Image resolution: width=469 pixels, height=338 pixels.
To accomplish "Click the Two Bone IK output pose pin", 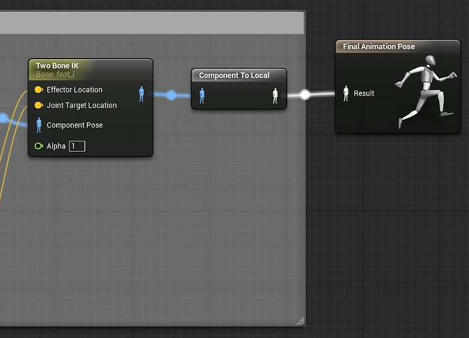I will pyautogui.click(x=141, y=94).
